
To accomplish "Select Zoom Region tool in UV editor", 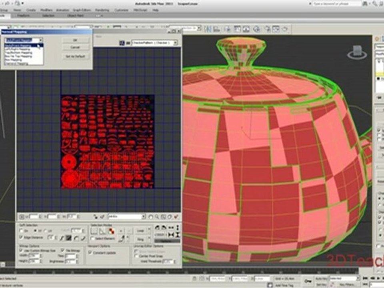I will pos(163,217).
